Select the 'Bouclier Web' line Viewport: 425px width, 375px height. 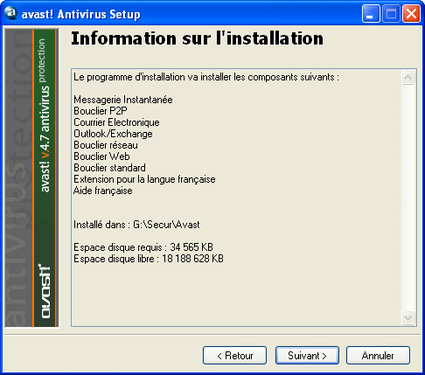[101, 156]
